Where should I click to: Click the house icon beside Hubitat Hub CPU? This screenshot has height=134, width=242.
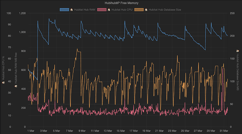click(x=109, y=10)
